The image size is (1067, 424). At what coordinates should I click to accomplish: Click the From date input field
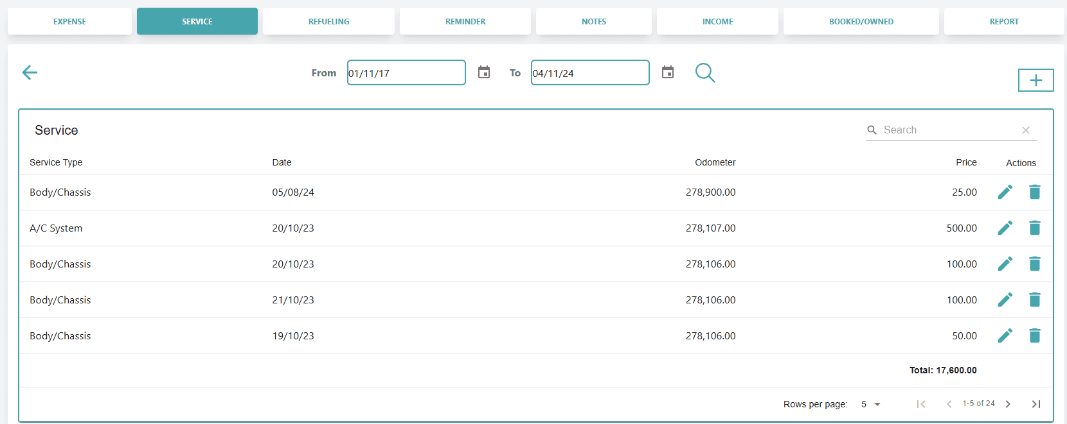(406, 73)
